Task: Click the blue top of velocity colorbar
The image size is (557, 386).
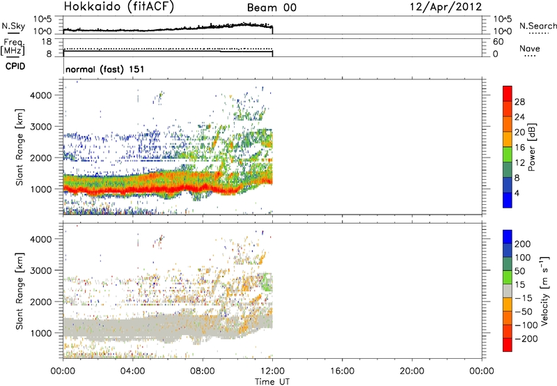Action: pyautogui.click(x=508, y=236)
